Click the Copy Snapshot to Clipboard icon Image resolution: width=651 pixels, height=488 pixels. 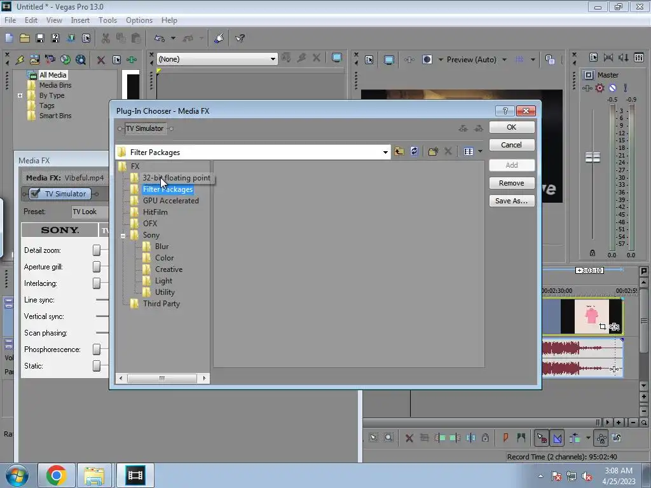tap(550, 59)
